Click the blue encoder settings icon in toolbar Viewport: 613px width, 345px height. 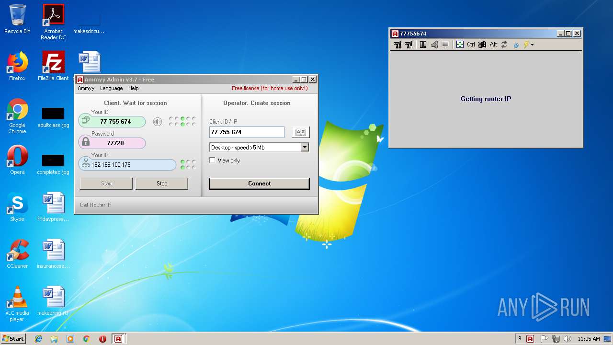click(x=516, y=45)
